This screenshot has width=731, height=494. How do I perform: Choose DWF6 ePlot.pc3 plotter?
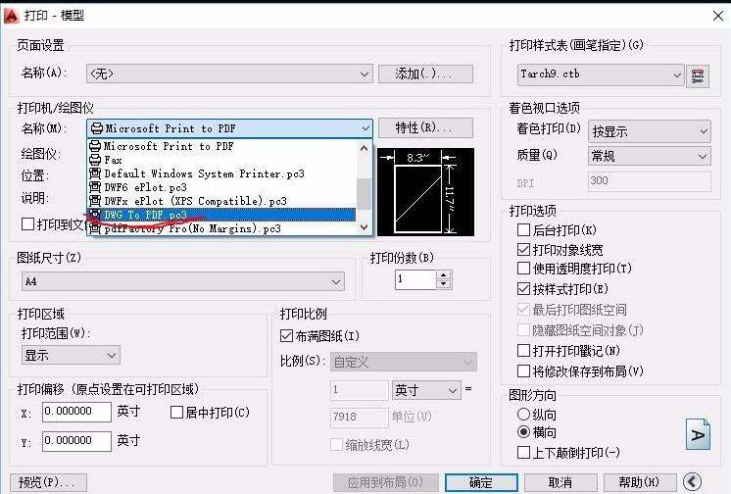pos(221,187)
